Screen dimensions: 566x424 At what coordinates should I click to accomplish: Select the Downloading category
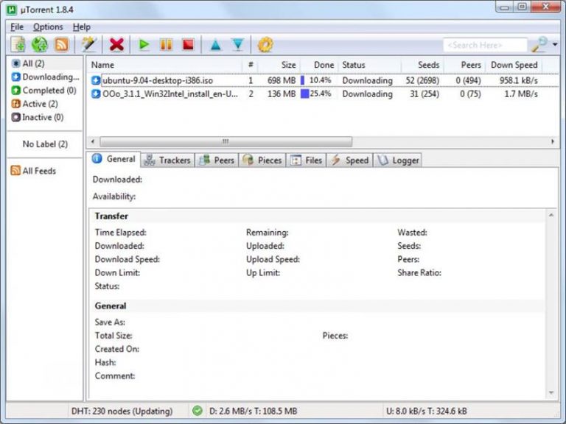click(45, 77)
